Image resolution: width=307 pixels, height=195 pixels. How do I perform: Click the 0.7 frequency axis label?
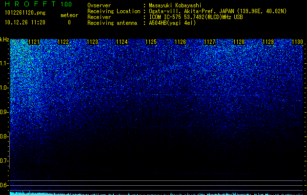point(4,161)
